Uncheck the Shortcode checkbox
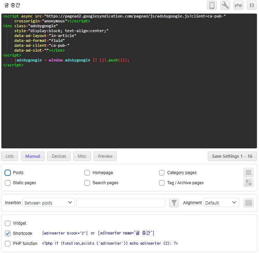 click(x=8, y=233)
